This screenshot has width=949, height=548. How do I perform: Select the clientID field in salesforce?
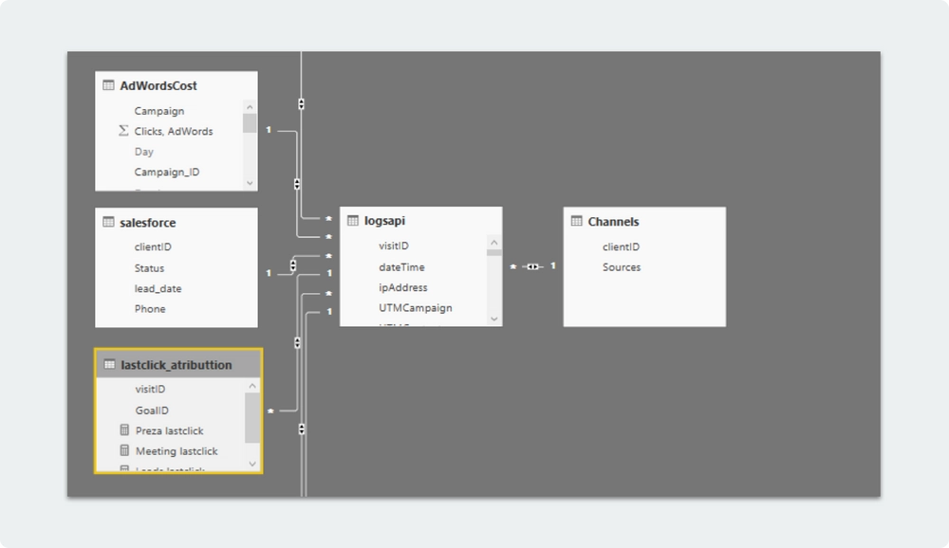coord(153,247)
